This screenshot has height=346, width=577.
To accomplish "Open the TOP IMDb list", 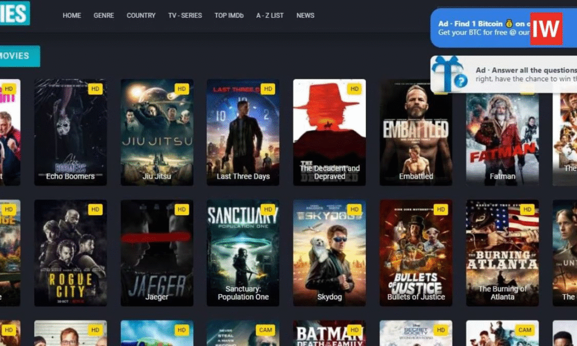I will (x=229, y=15).
